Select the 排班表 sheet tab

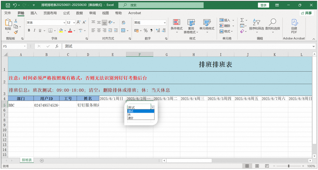point(27,160)
